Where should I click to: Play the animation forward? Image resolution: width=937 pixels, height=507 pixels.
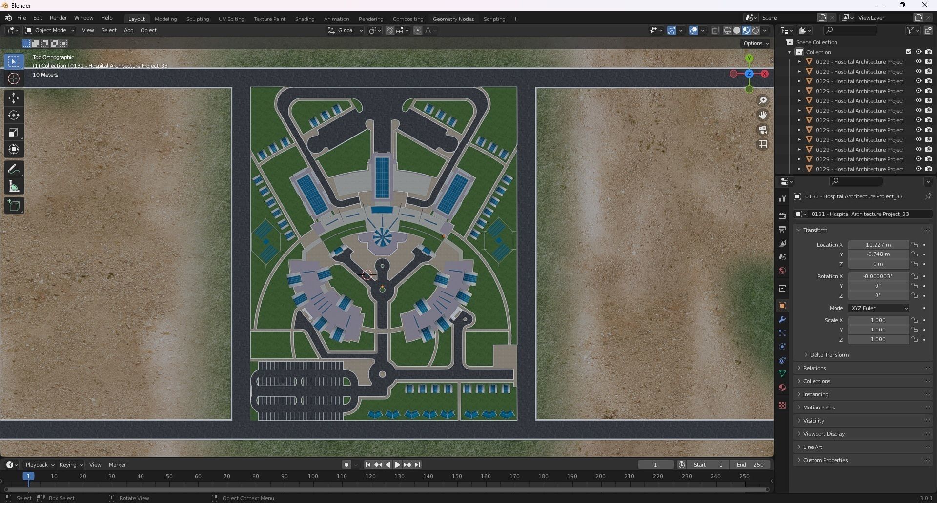(397, 465)
